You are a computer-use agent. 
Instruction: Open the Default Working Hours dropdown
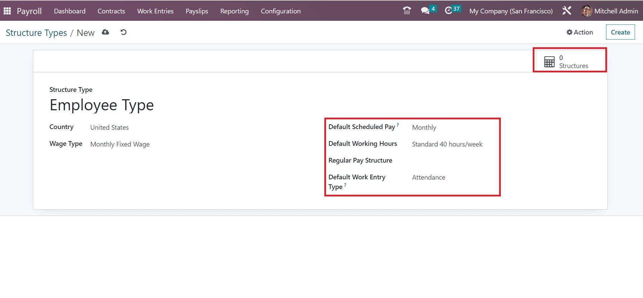pyautogui.click(x=450, y=144)
